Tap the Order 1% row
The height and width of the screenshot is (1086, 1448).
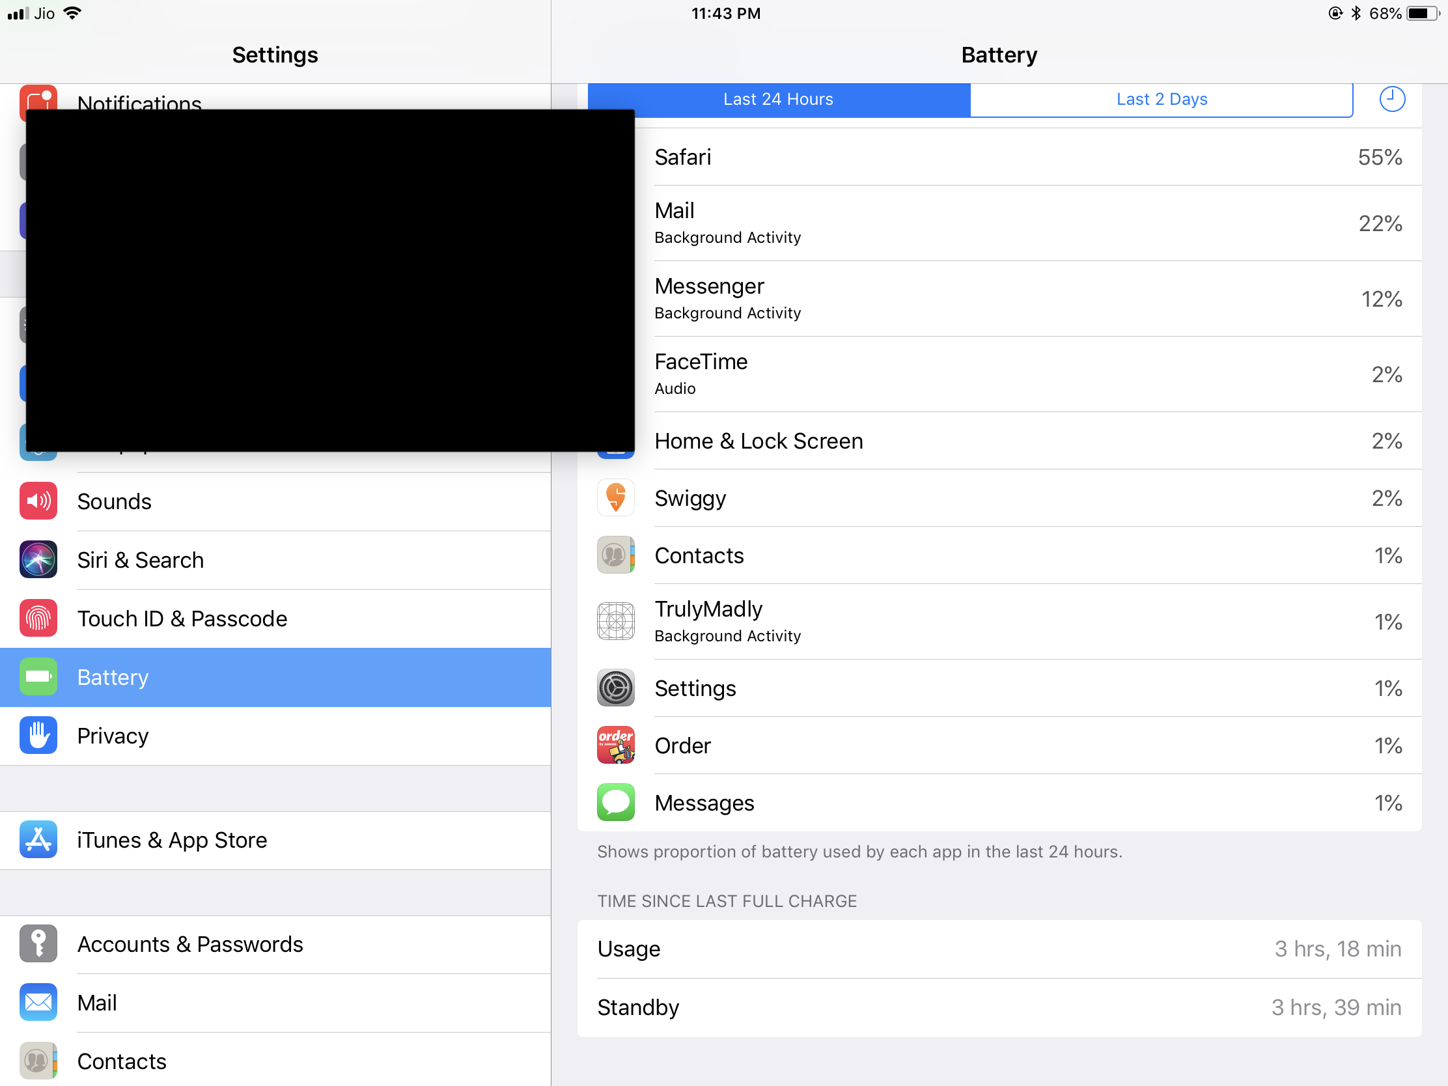coord(999,745)
